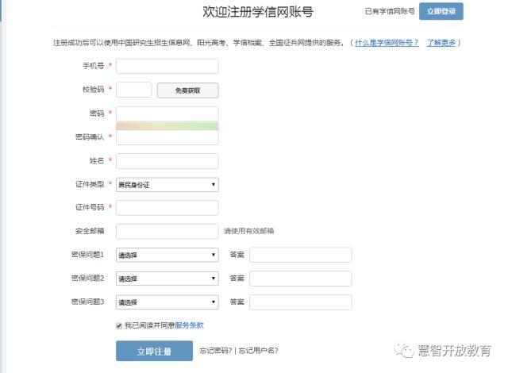Focus the 密码确认 input field

(x=167, y=137)
